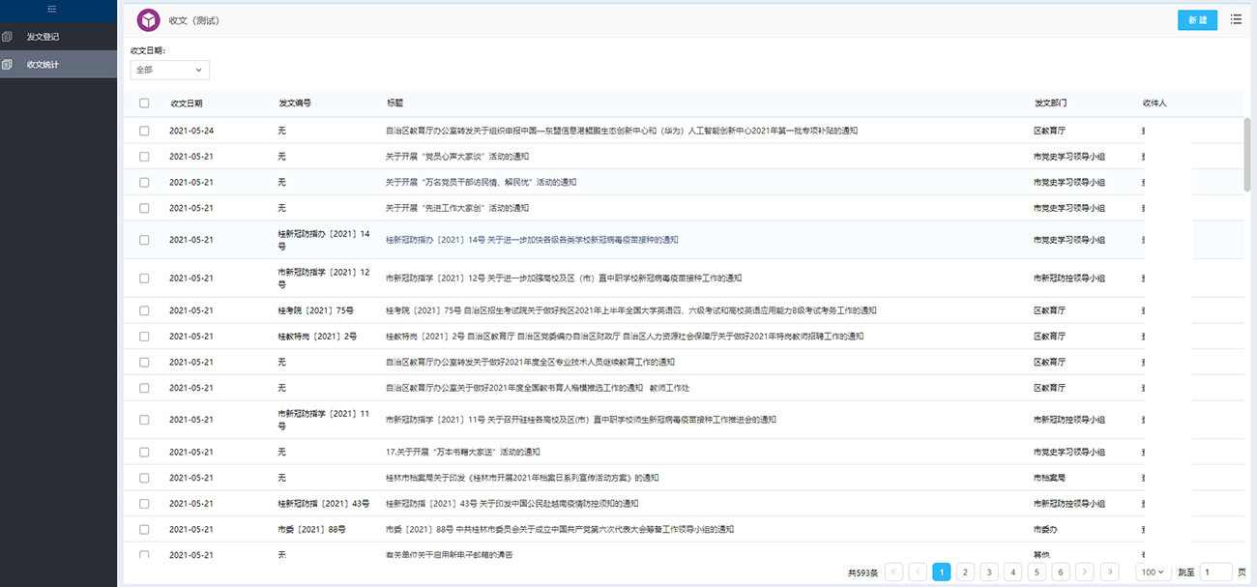This screenshot has height=587, width=1257.
Task: Click the 标题 column header
Action: click(395, 103)
